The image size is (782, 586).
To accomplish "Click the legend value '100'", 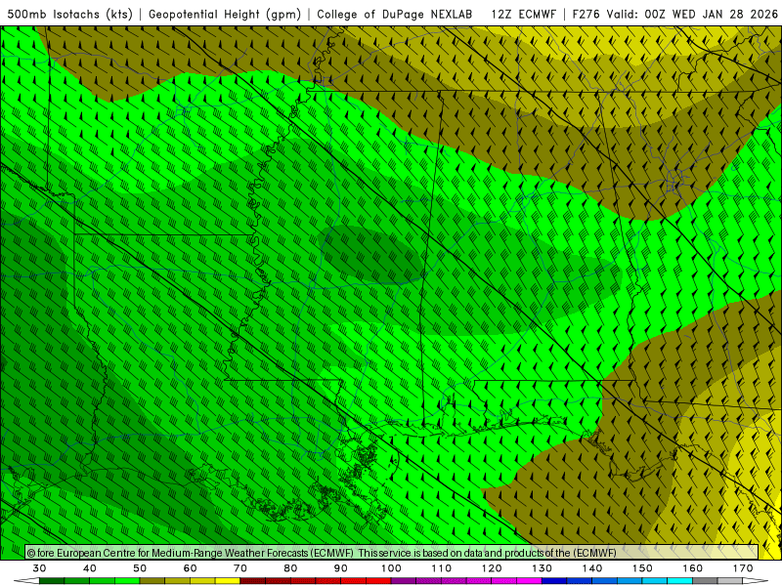I will point(391,568).
